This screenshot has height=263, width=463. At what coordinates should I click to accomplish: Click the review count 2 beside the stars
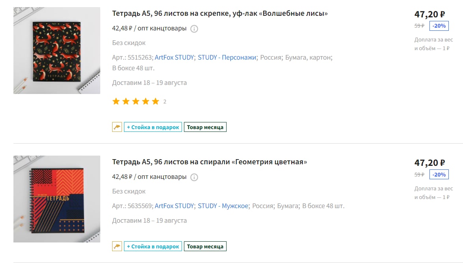tap(165, 101)
